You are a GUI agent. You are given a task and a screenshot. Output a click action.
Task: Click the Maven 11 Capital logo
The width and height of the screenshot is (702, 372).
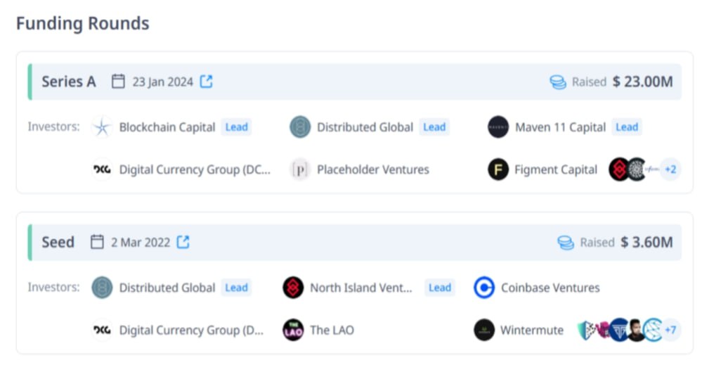(498, 127)
